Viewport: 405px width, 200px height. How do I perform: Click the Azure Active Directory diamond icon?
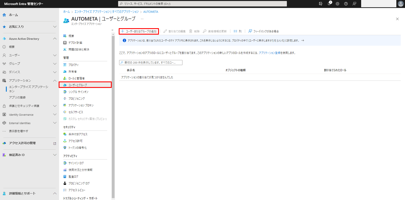(4, 39)
